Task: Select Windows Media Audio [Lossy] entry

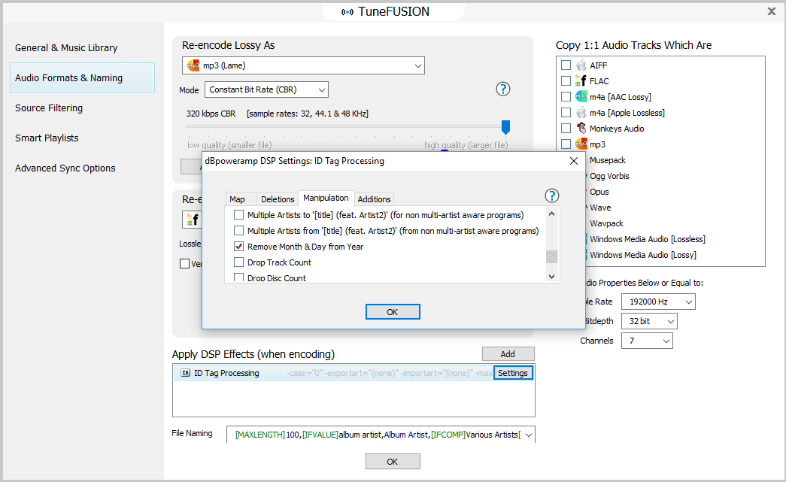Action: tap(642, 255)
